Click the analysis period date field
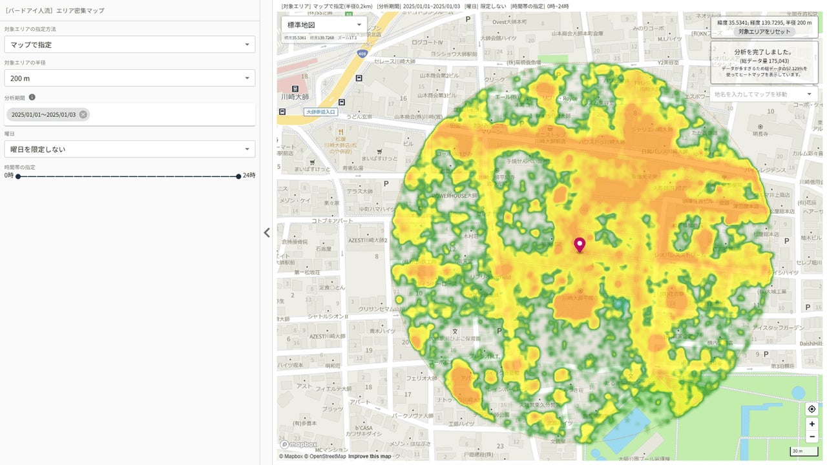This screenshot has height=465, width=827. 130,114
